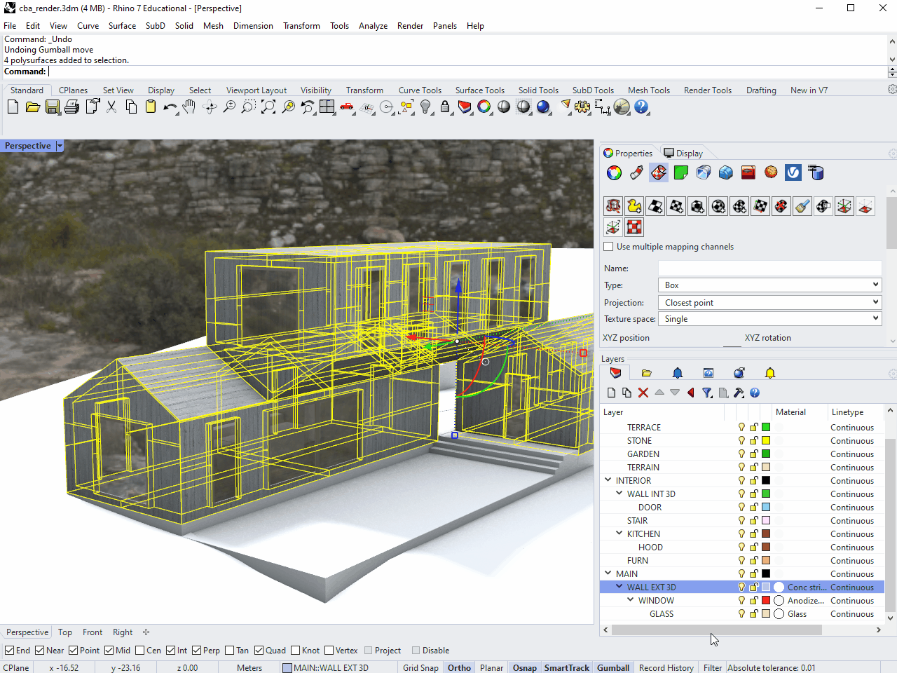Select the Pan hand tool
Screen dimensions: 897x673
click(189, 107)
